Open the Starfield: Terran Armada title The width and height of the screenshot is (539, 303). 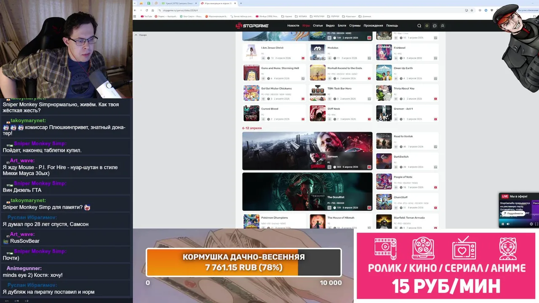[409, 218]
